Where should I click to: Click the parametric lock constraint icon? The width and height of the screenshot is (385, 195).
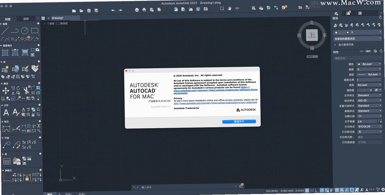click(27, 178)
